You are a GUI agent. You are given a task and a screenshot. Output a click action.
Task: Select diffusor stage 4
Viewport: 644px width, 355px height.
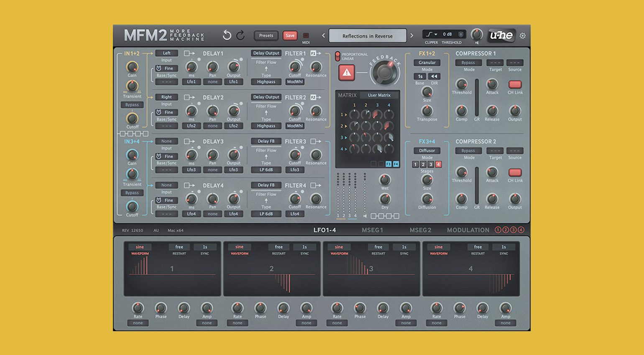[438, 165]
